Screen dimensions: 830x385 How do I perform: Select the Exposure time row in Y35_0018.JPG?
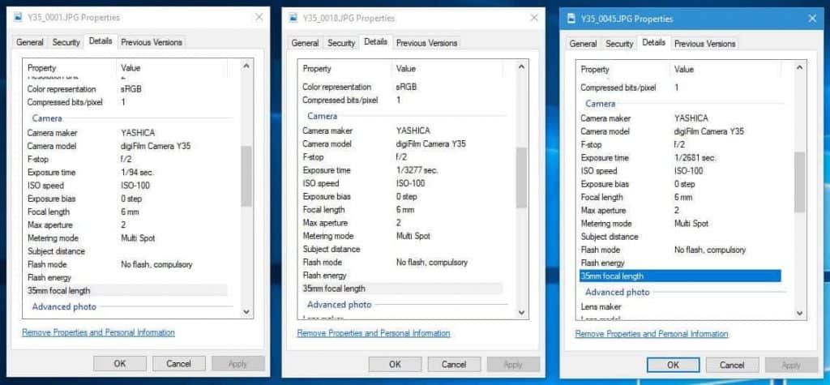click(327, 170)
